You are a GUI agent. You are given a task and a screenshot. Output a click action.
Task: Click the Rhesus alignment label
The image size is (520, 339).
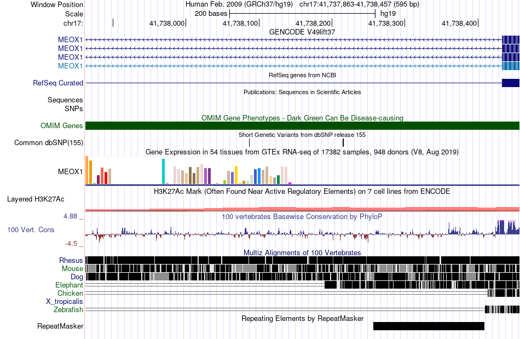71,260
